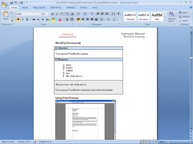The image size is (193, 144).
Task: Select Title style
Action: click(x=157, y=16)
